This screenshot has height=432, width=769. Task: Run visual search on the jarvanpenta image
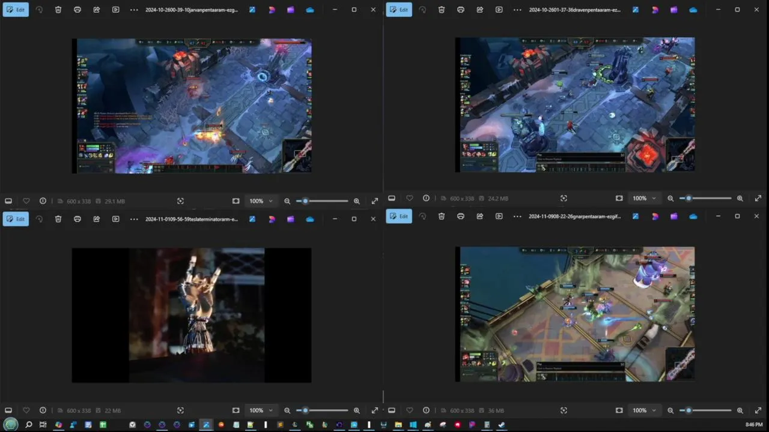(180, 201)
